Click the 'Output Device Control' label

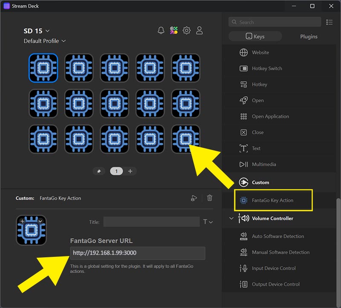click(x=276, y=284)
